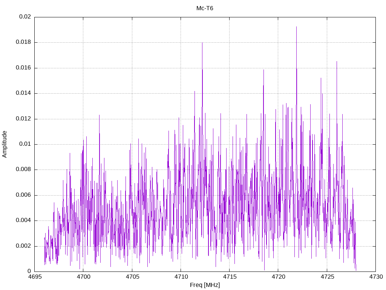Viewport: 386px width, 290px height.
Task: Click the 0.006 y-axis tick label
Action: coord(23,195)
